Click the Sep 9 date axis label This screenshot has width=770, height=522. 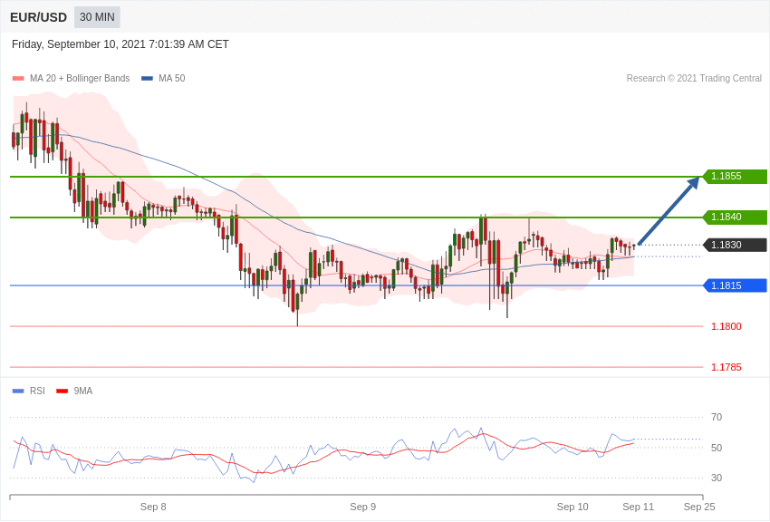pos(363,507)
